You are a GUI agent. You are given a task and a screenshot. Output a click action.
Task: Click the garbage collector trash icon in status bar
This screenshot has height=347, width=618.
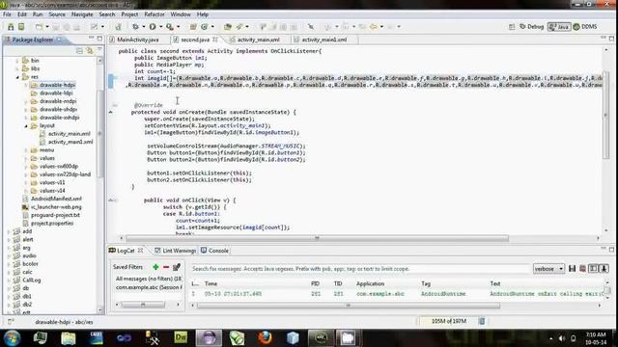(482, 321)
